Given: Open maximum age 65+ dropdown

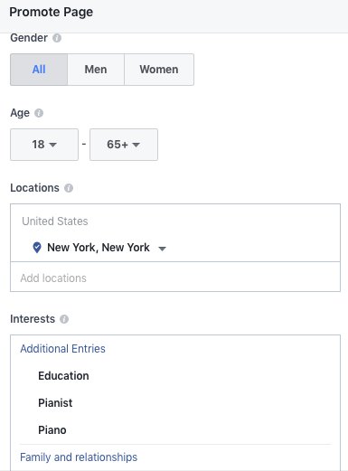Looking at the screenshot, I should (x=124, y=145).
